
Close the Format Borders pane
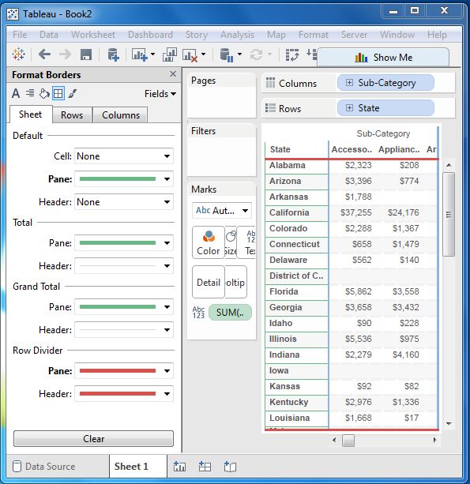(x=173, y=74)
